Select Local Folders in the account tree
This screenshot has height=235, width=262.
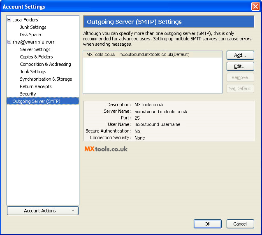(x=25, y=20)
